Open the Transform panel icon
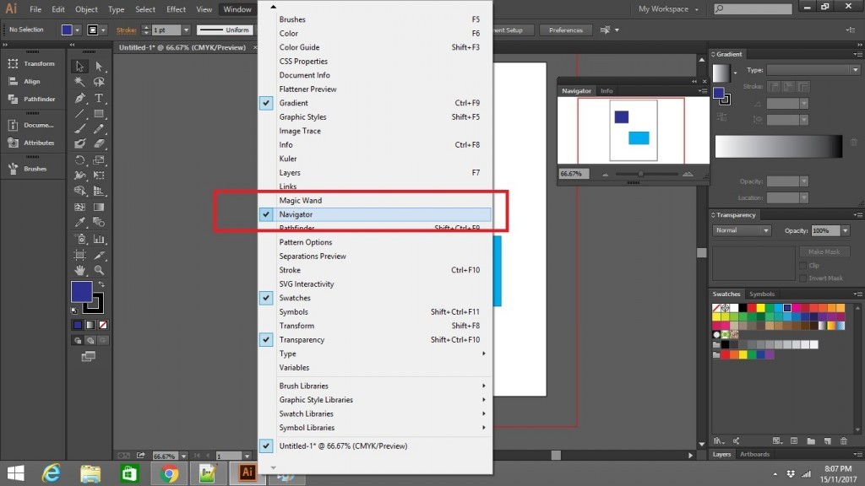865x486 pixels. tap(13, 64)
